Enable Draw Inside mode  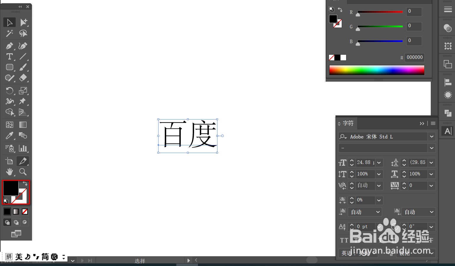coord(25,222)
